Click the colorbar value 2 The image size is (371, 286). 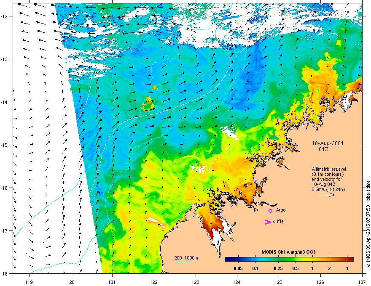coord(330,268)
